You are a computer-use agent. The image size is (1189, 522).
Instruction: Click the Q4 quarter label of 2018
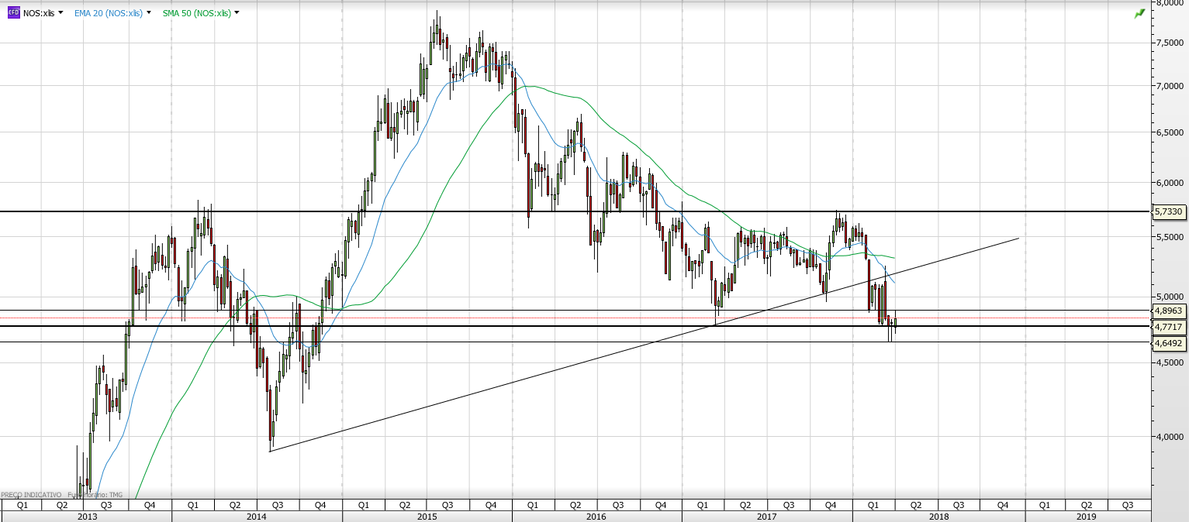coord(1003,505)
